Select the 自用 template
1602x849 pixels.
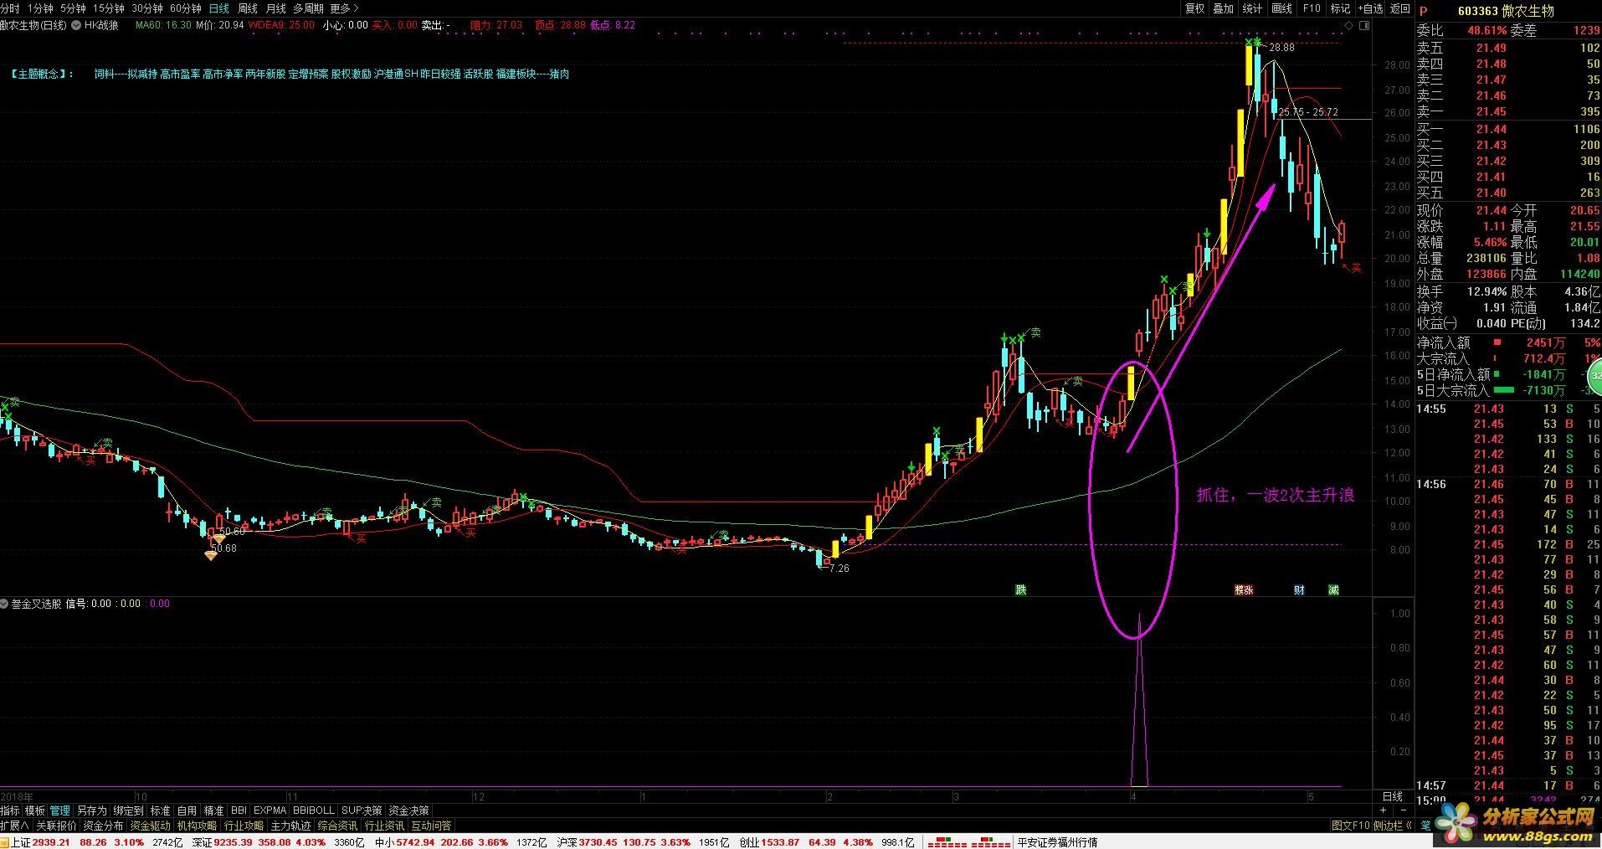(x=187, y=810)
